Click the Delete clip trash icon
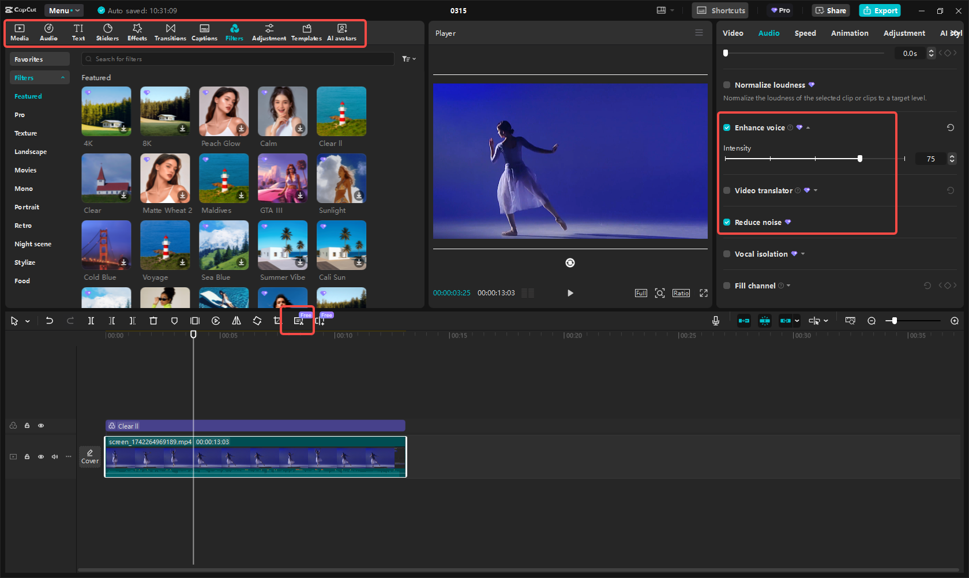This screenshot has height=578, width=969. (153, 320)
